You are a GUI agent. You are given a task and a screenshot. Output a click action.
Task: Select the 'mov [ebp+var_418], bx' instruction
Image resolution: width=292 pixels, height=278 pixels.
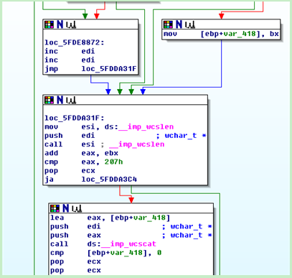pos(221,34)
